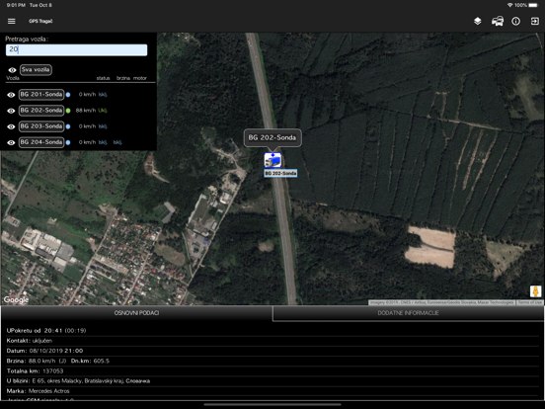Click the battery indicator in status bar
Screen dimensions: 545x409
coord(533,5)
